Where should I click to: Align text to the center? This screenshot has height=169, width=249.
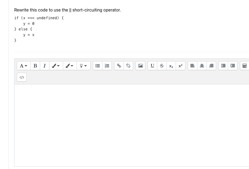[202, 66]
